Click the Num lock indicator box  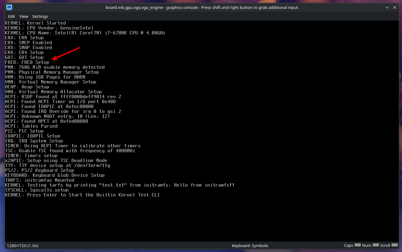[x=376, y=245]
